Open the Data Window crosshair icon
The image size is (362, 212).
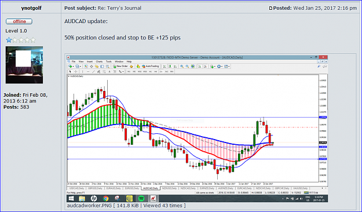point(92,66)
